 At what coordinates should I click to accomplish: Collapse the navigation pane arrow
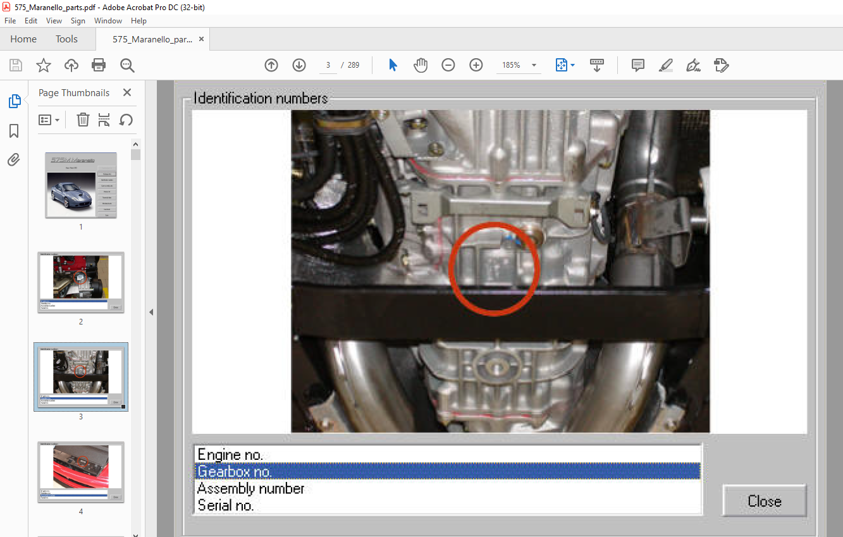pos(151,312)
